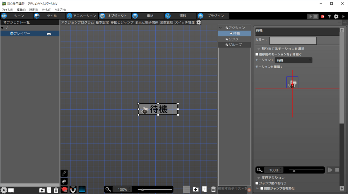Click the stop button in the top toolbar
The image size is (348, 194).
click(x=316, y=16)
